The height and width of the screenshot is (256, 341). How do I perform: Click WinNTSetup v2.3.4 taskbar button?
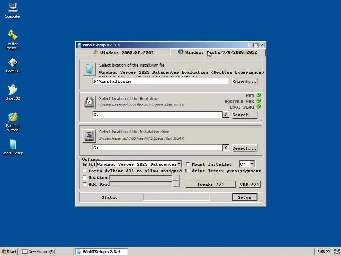[102, 252]
